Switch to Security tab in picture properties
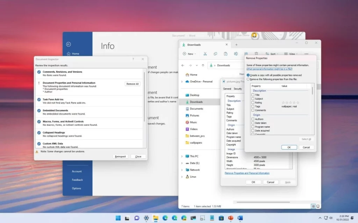 (x=238, y=89)
